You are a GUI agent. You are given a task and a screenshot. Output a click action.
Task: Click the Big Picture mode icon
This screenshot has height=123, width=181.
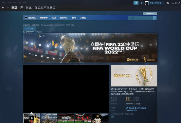click(168, 3)
